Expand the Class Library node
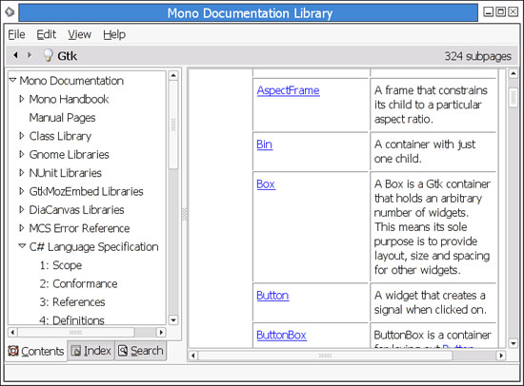Screen dimensions: 524x386 tap(22, 136)
